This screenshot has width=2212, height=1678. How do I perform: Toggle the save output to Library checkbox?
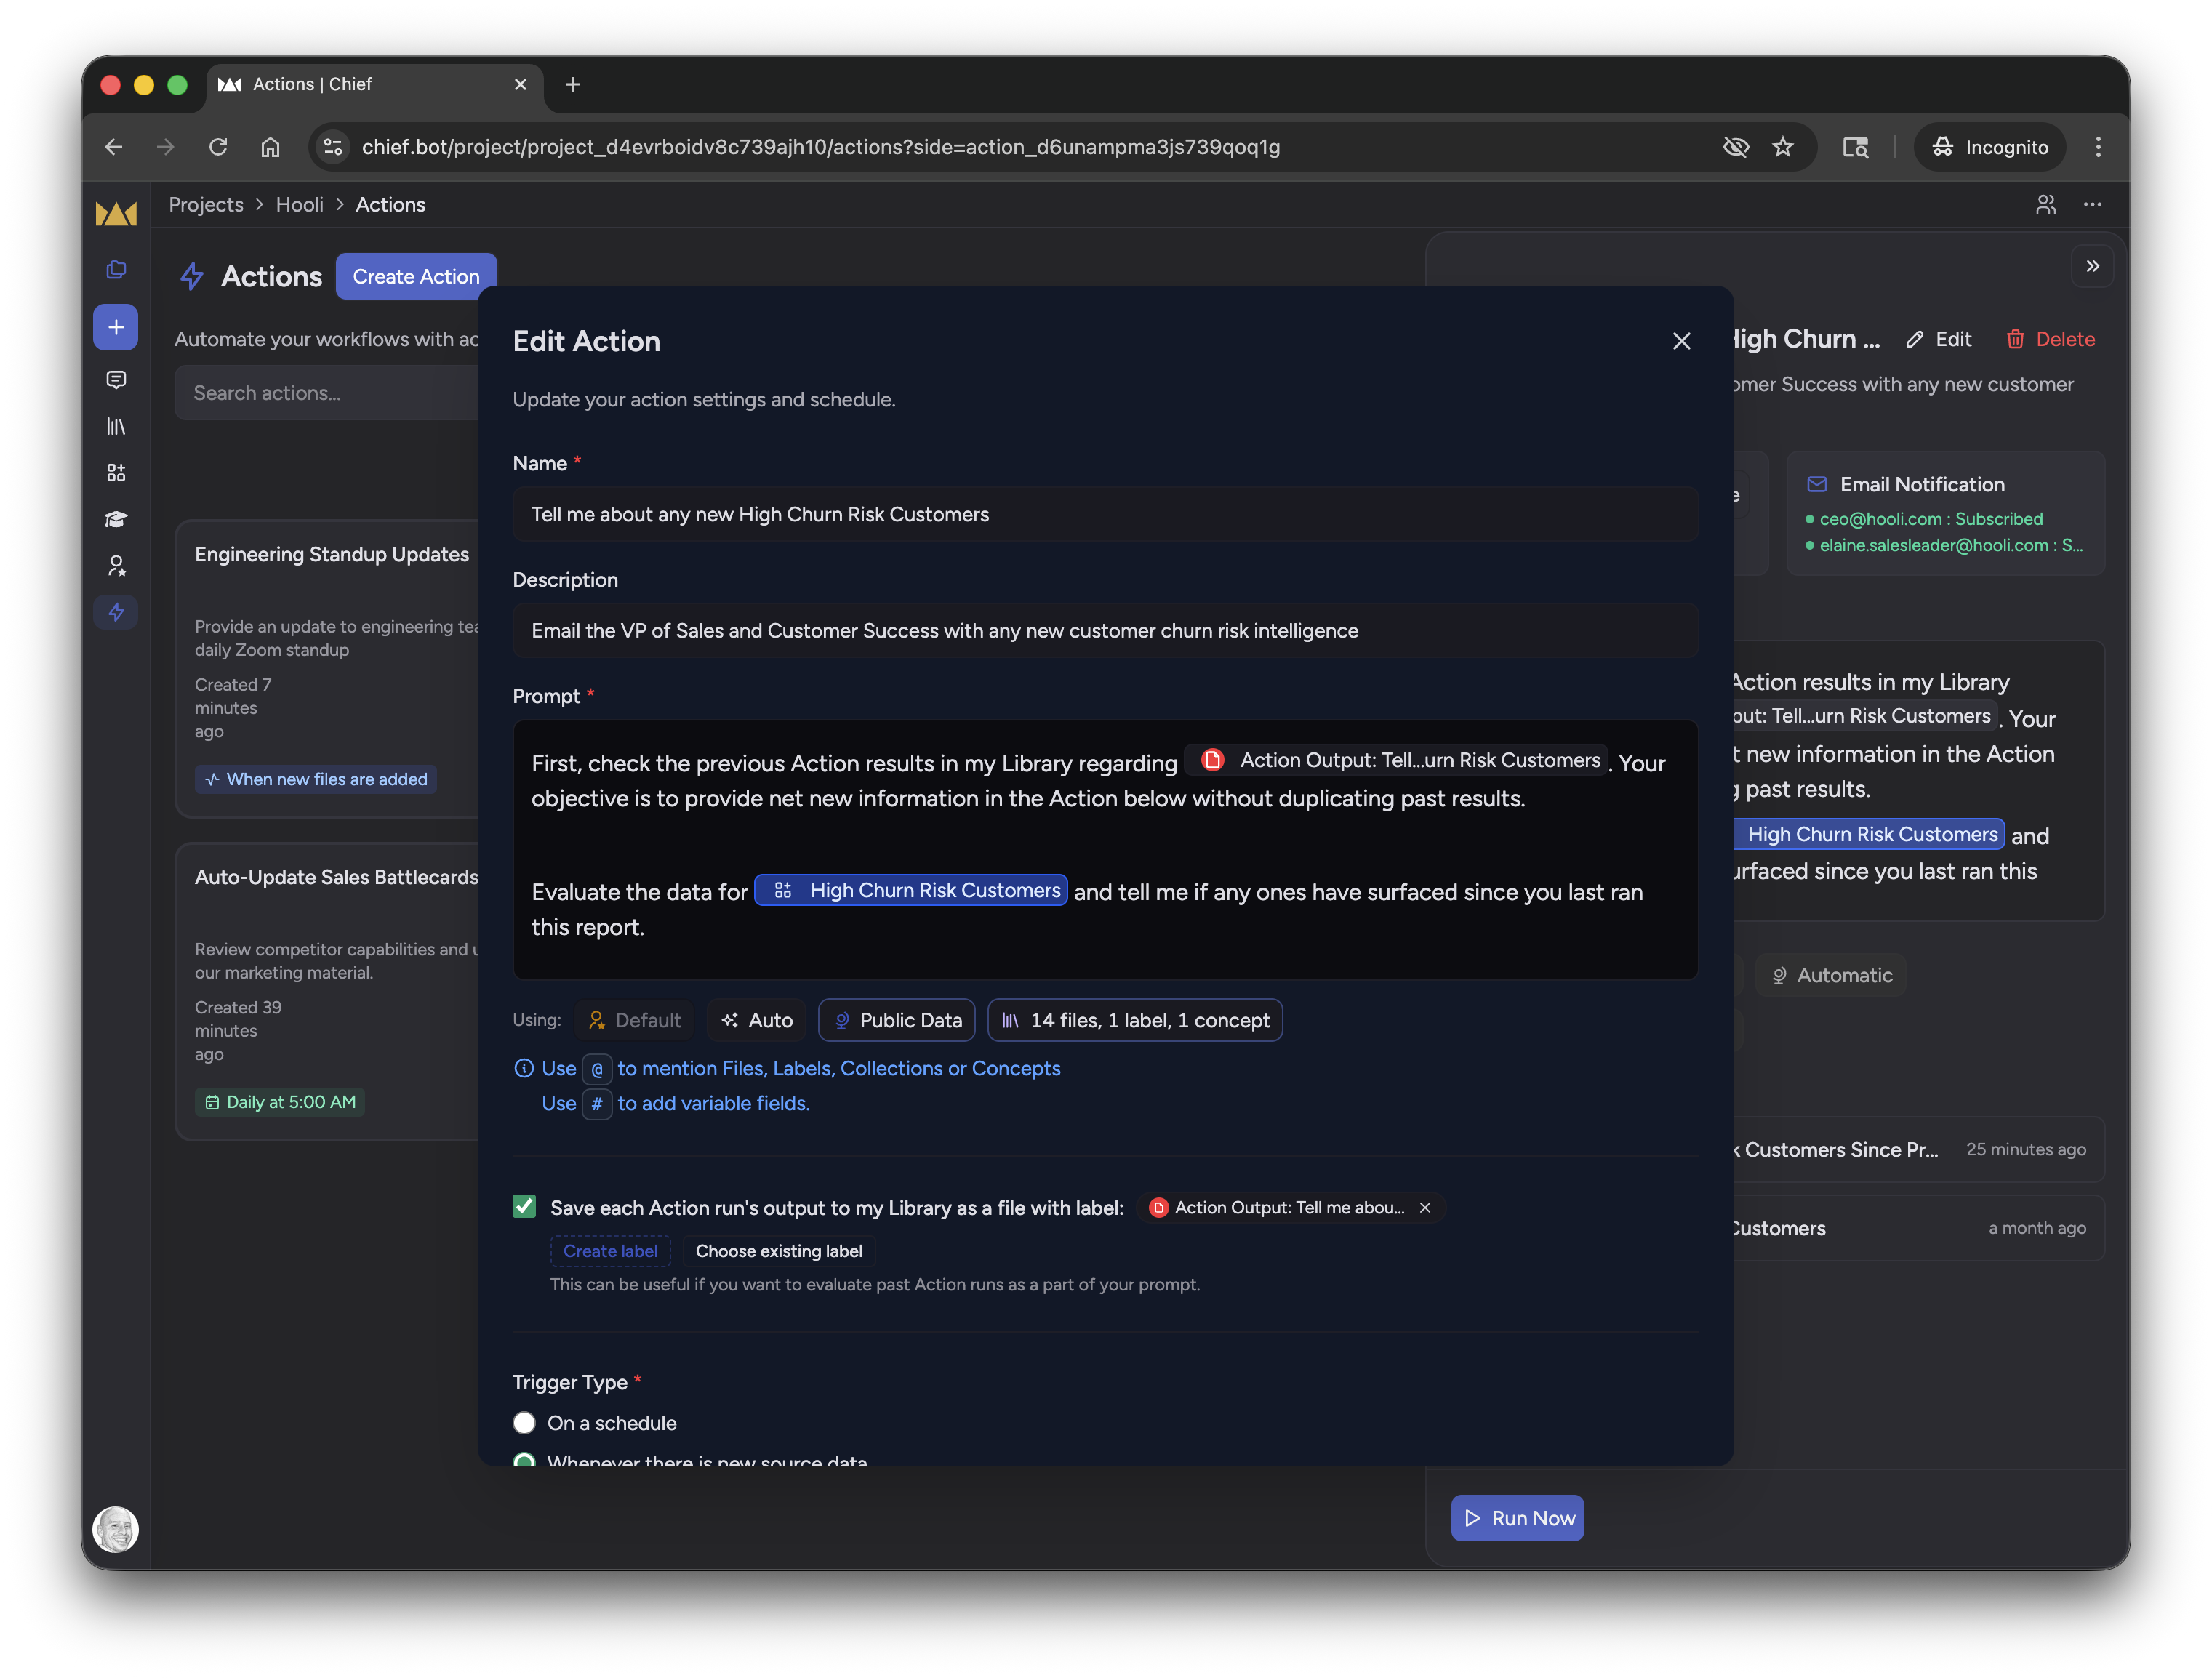point(524,1206)
